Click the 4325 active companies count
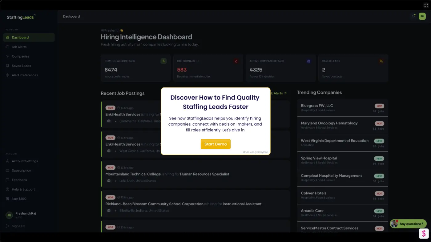The height and width of the screenshot is (242, 431). click(256, 70)
